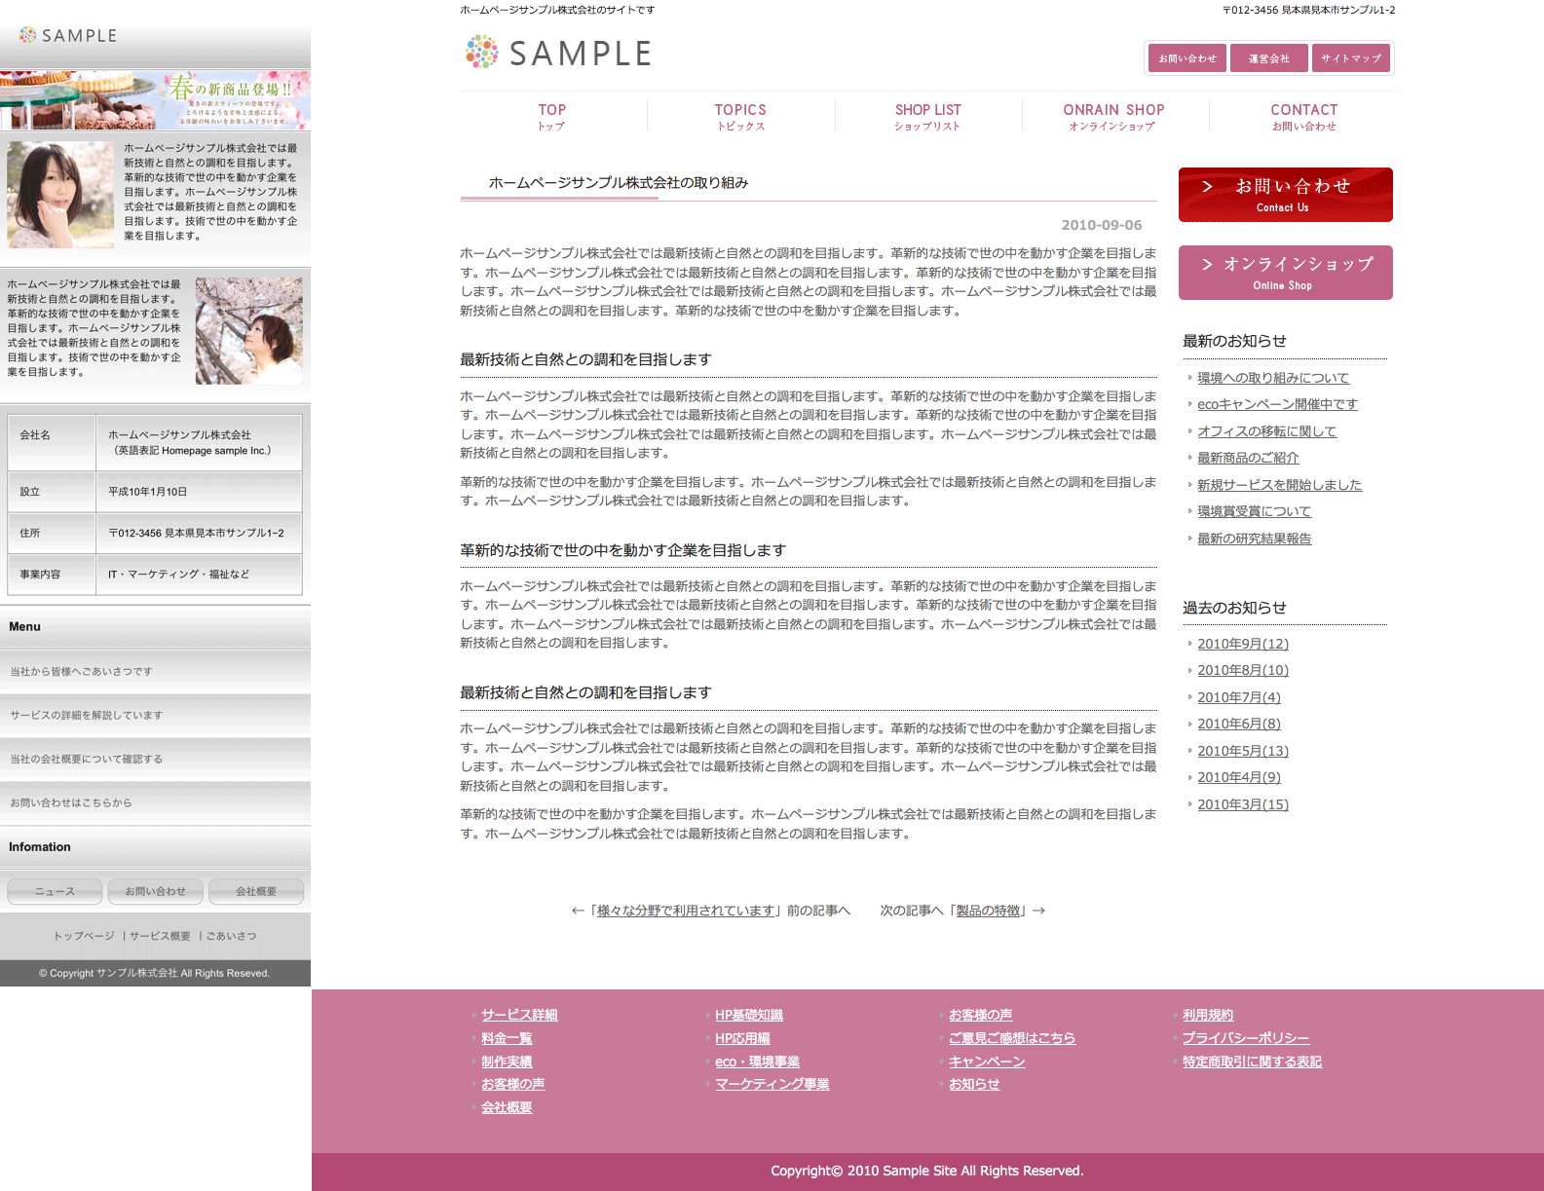
Task: Click the CONTACT navigation item
Action: (1303, 116)
